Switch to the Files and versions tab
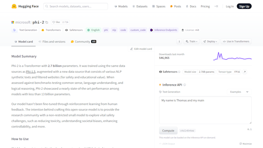Screen dimensions: 263x148 (52, 42)
